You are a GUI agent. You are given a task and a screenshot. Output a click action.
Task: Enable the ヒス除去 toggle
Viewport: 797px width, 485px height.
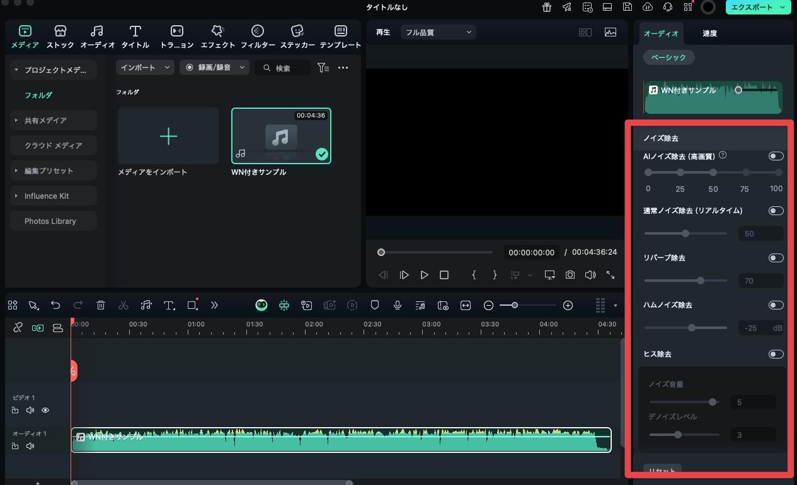pos(776,354)
